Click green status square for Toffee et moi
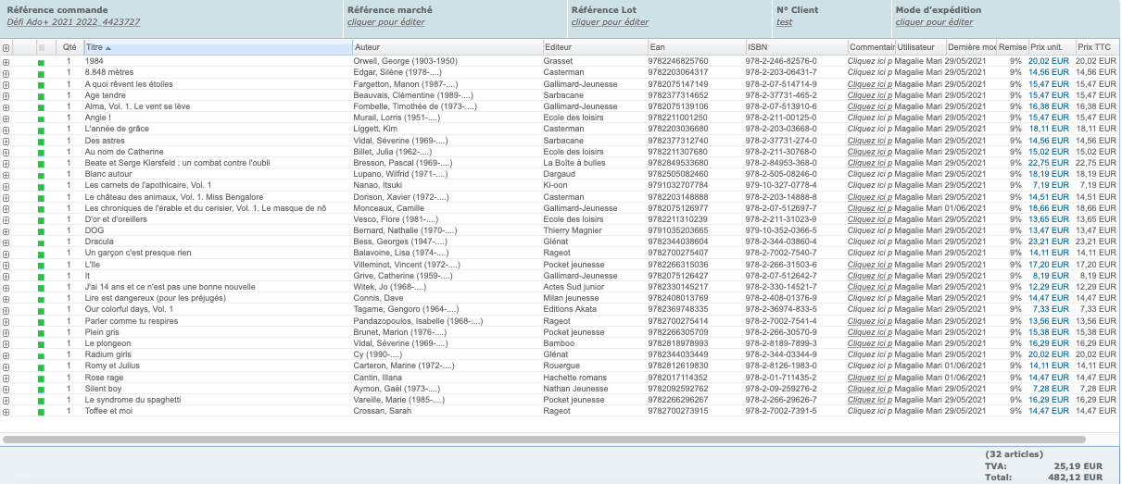The image size is (1122, 484). (41, 411)
